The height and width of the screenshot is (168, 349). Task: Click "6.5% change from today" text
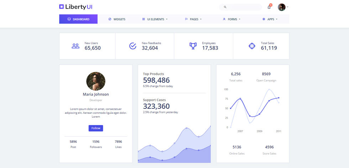(158, 86)
